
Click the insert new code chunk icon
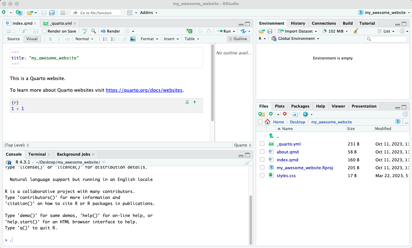pos(189,31)
